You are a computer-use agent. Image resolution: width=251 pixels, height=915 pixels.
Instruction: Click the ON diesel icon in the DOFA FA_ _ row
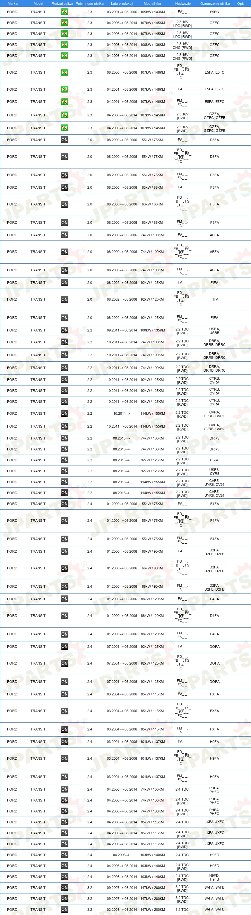[64, 647]
